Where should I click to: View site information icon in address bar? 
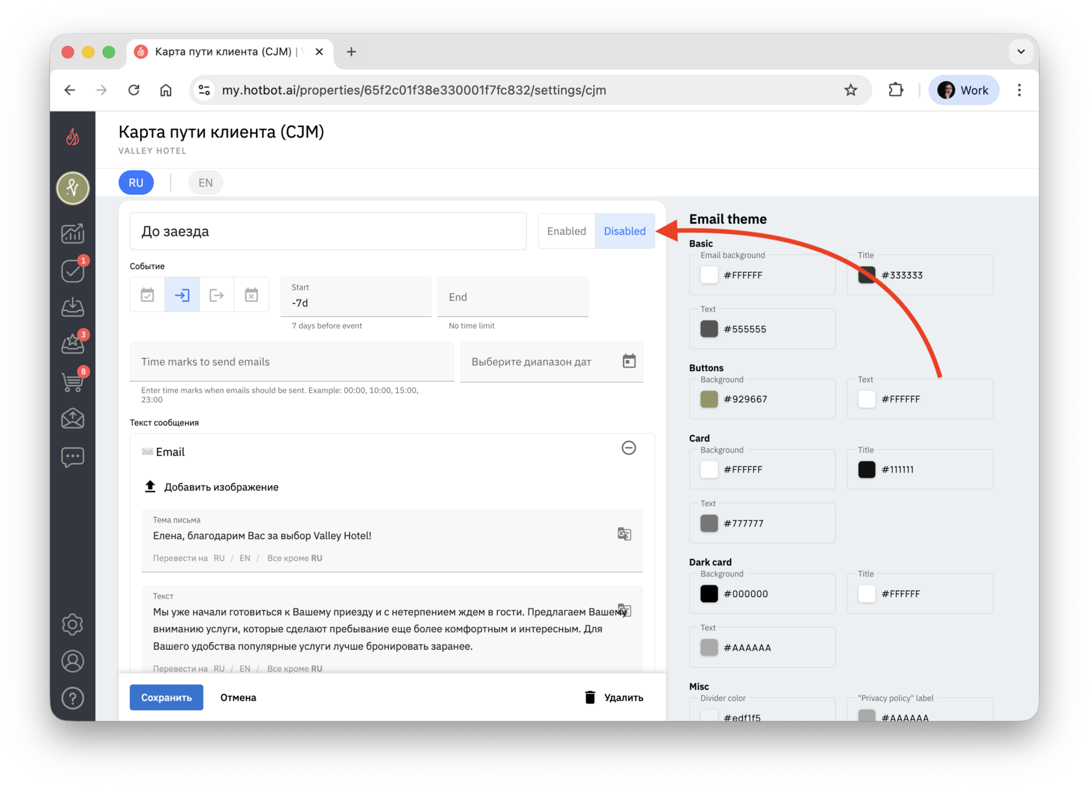coord(204,90)
